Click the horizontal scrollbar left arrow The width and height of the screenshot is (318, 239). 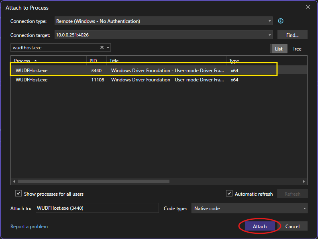coord(14,181)
